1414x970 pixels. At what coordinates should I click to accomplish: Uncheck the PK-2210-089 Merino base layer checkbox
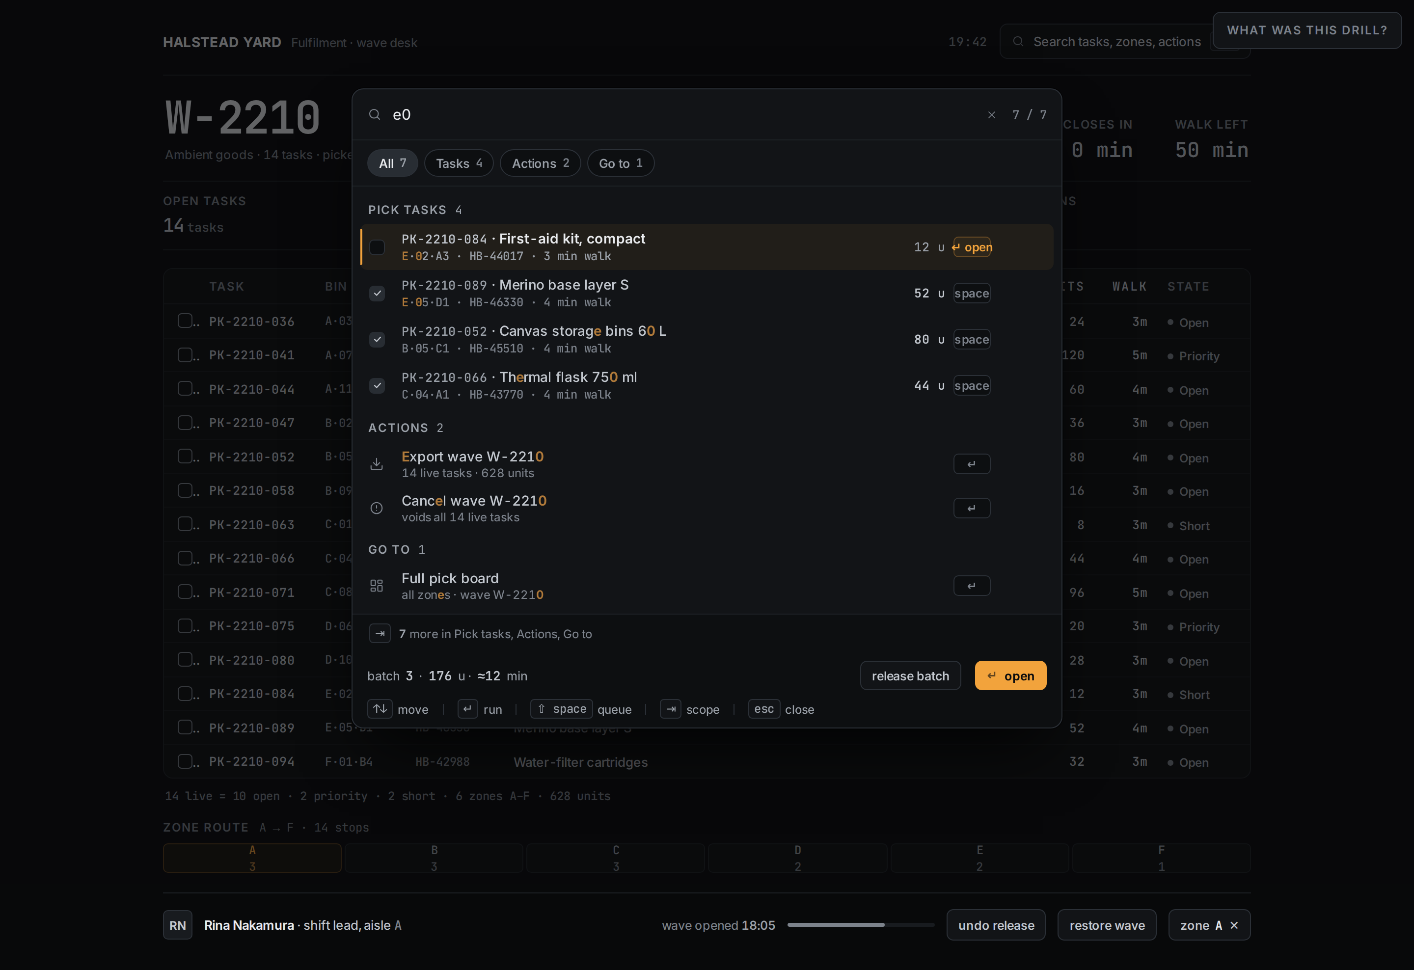pyautogui.click(x=377, y=294)
